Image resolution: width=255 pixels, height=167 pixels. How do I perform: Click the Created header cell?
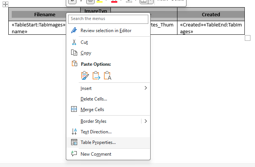tap(211, 14)
